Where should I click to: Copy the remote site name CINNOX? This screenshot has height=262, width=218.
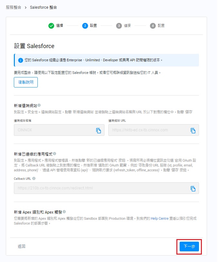tap(99, 131)
